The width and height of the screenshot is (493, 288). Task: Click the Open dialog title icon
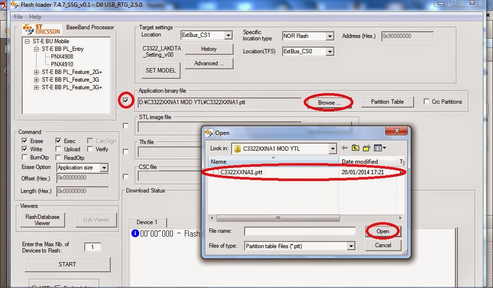(x=209, y=132)
